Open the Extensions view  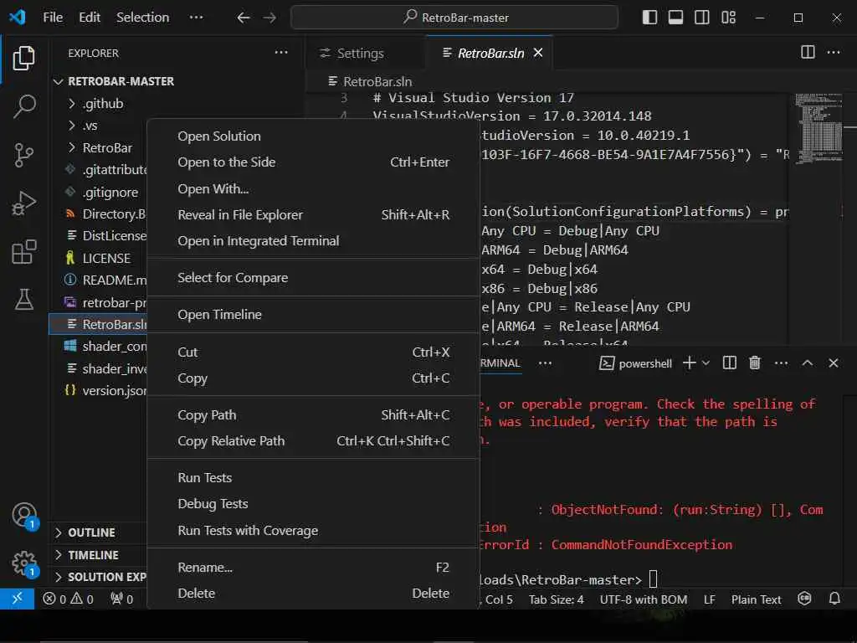click(24, 252)
